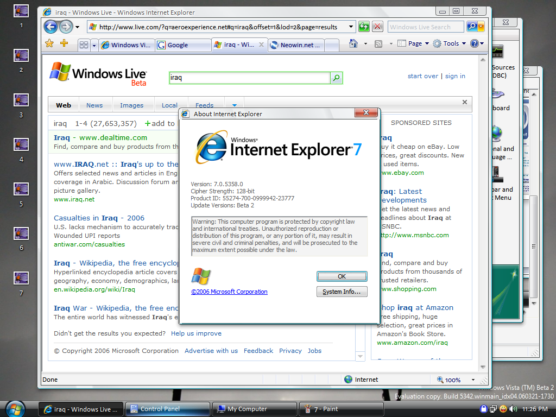Click the Privacy footer link
556x417 pixels.
tap(290, 351)
